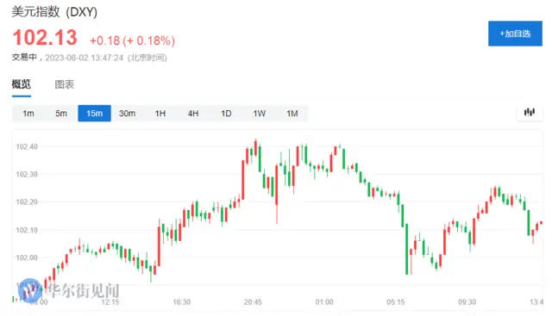Switch to the 30m interval
This screenshot has height=316, width=552.
coord(127,114)
